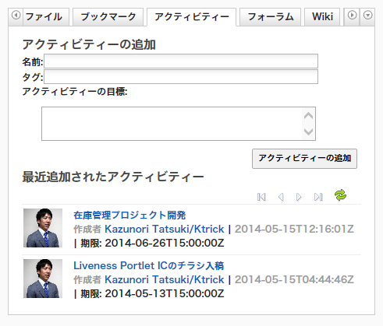Jump to last page of activities
383x326 pixels.
[318, 197]
